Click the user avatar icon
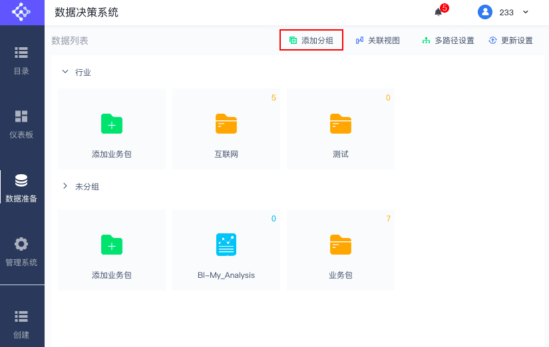 485,12
